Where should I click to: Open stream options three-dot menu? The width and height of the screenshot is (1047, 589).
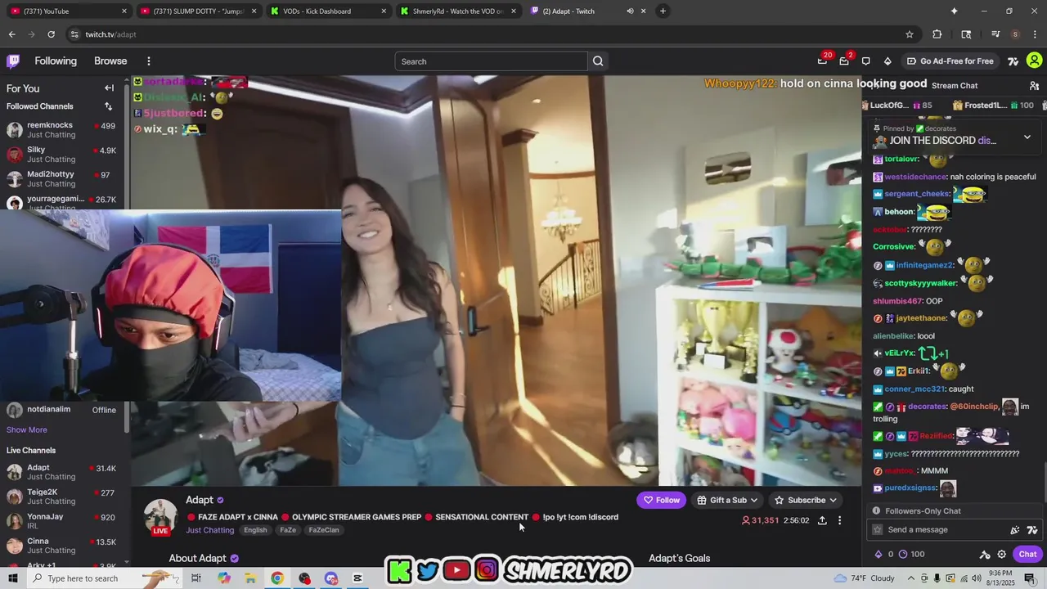tap(839, 520)
